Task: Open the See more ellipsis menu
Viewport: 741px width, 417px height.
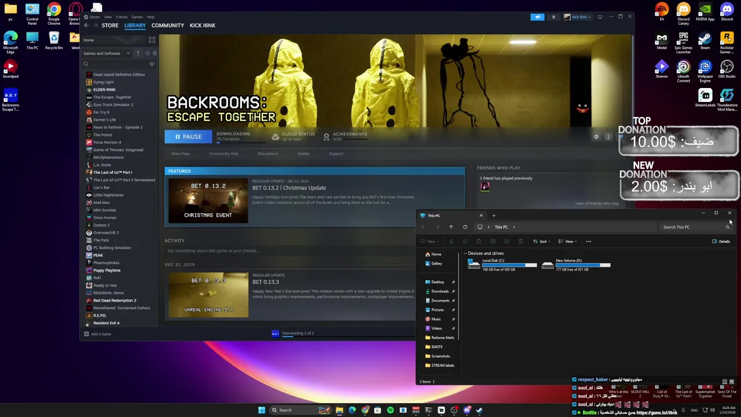Action: click(x=589, y=242)
